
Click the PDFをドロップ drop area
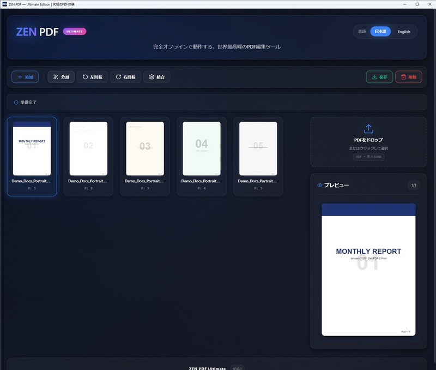coord(368,141)
